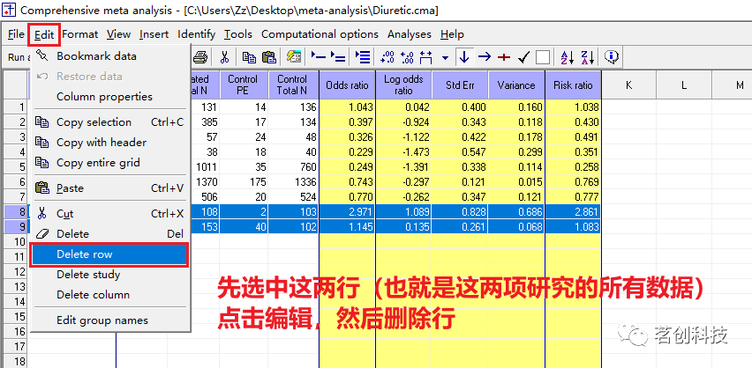Open the Format menu
This screenshot has height=368, width=752.
[x=79, y=34]
